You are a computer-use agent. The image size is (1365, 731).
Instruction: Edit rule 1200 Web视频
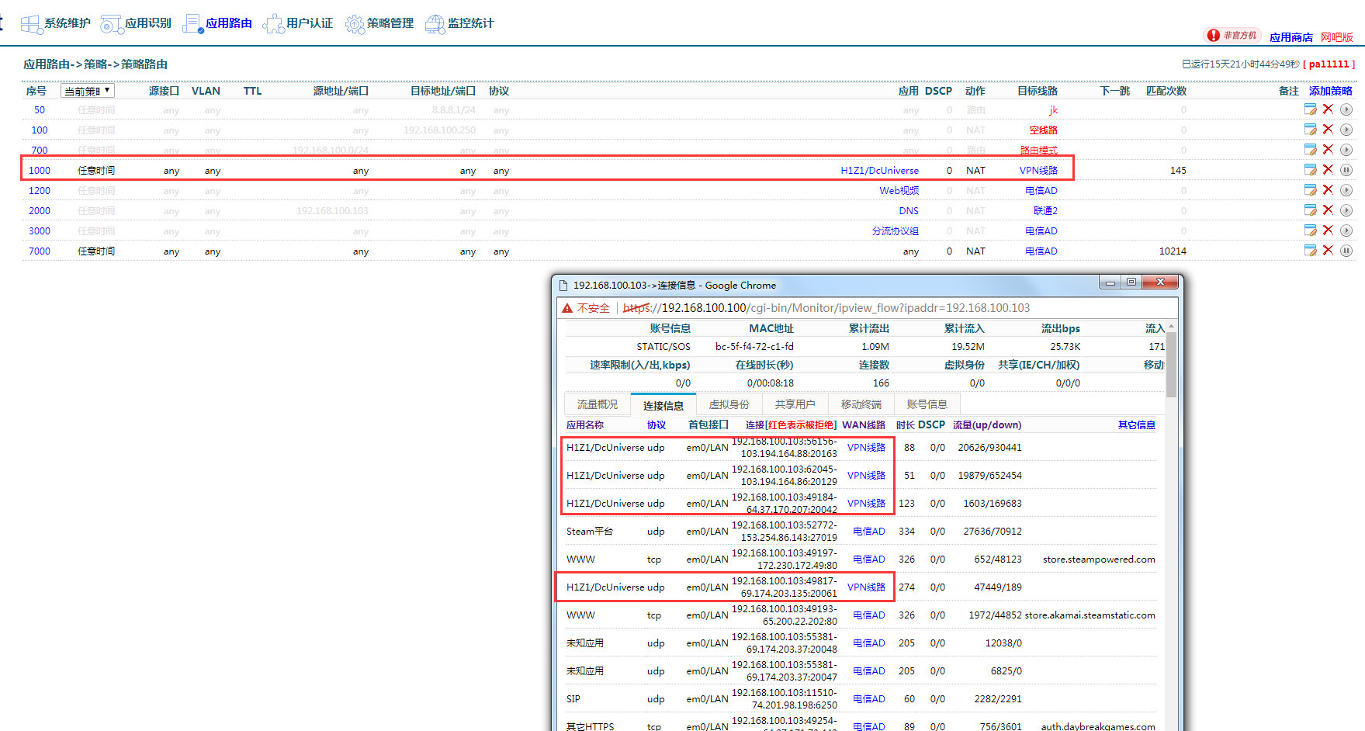pyautogui.click(x=1311, y=190)
